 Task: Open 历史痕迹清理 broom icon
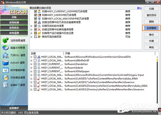(6, 77)
